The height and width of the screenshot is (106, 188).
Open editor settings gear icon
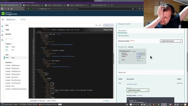tap(100, 25)
